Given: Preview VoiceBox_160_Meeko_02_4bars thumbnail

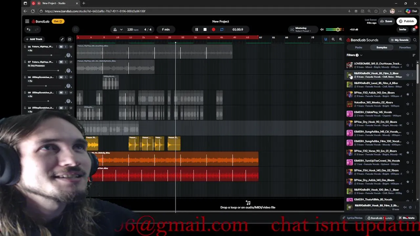Looking at the screenshot, I should coord(349,104).
